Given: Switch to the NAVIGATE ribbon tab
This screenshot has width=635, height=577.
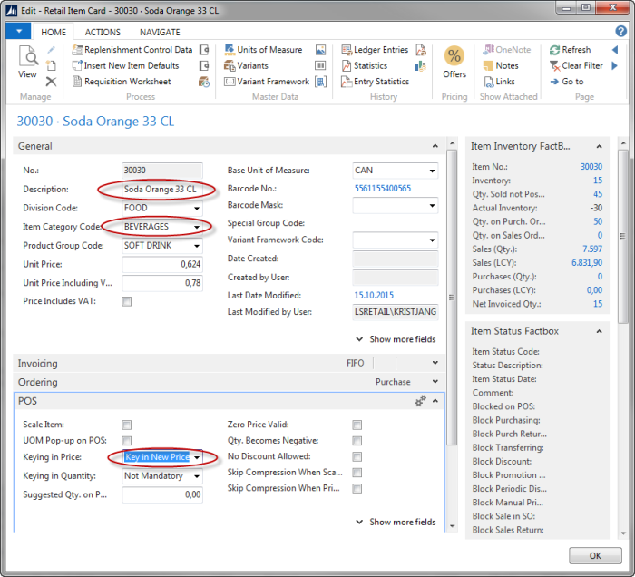Looking at the screenshot, I should pyautogui.click(x=160, y=32).
